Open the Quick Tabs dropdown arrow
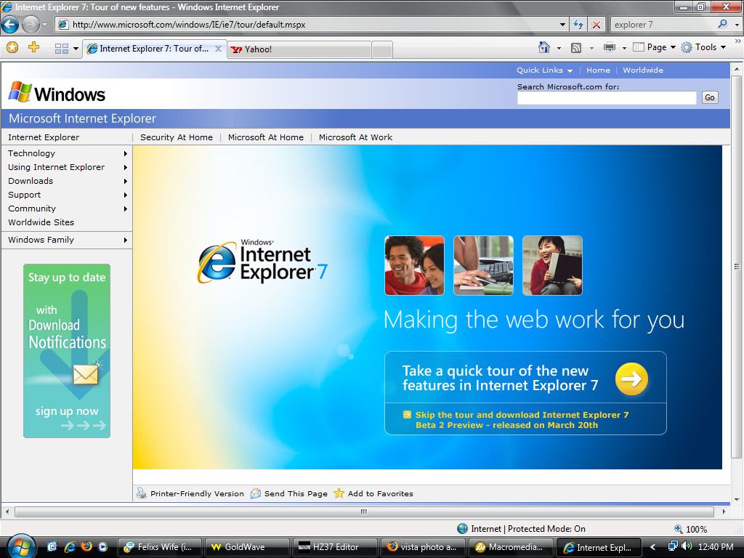 click(x=76, y=49)
